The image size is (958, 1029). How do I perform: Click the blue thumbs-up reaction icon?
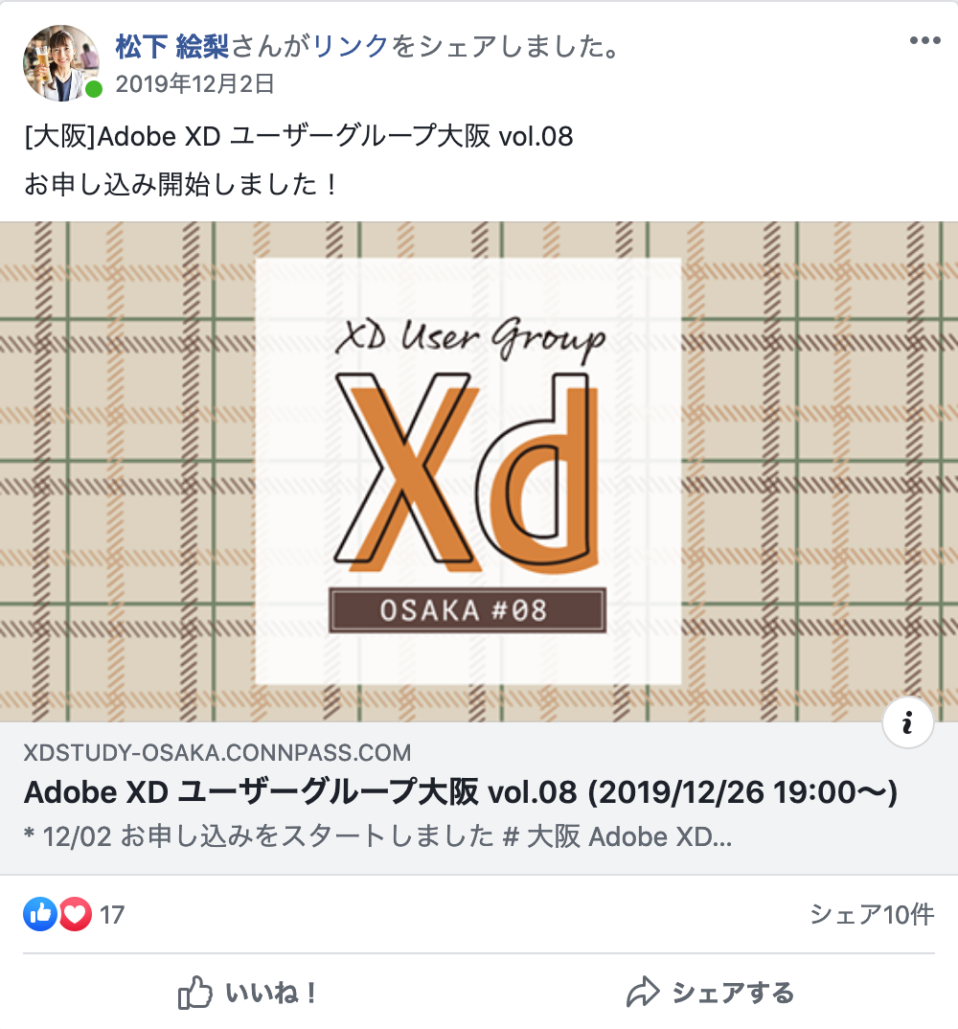tap(40, 914)
